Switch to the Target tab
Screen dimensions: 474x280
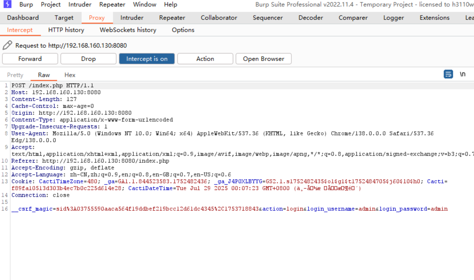pyautogui.click(x=64, y=18)
